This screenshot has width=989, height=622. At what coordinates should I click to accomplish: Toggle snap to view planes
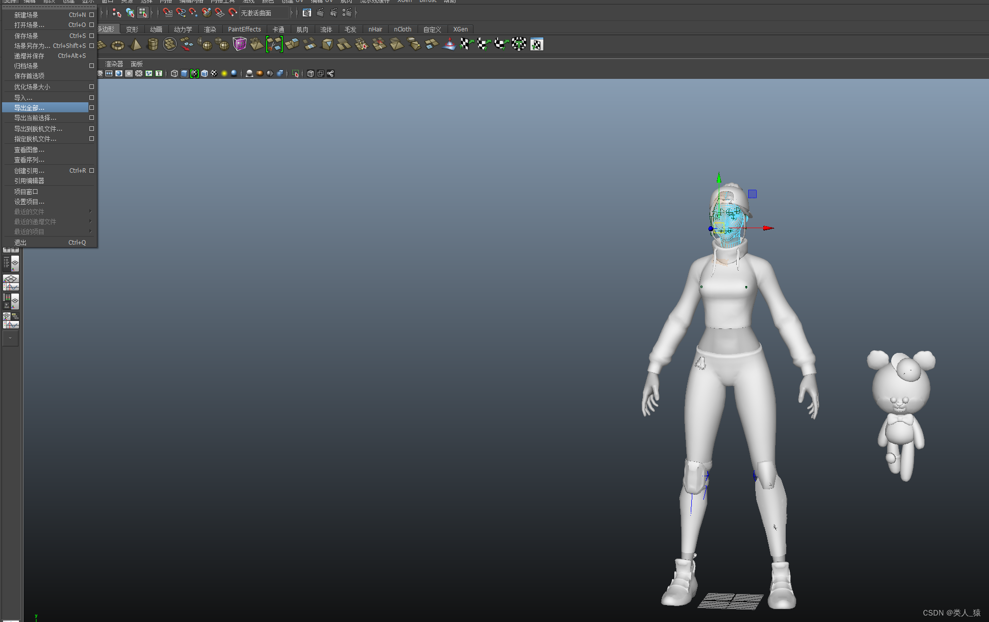[x=219, y=13]
